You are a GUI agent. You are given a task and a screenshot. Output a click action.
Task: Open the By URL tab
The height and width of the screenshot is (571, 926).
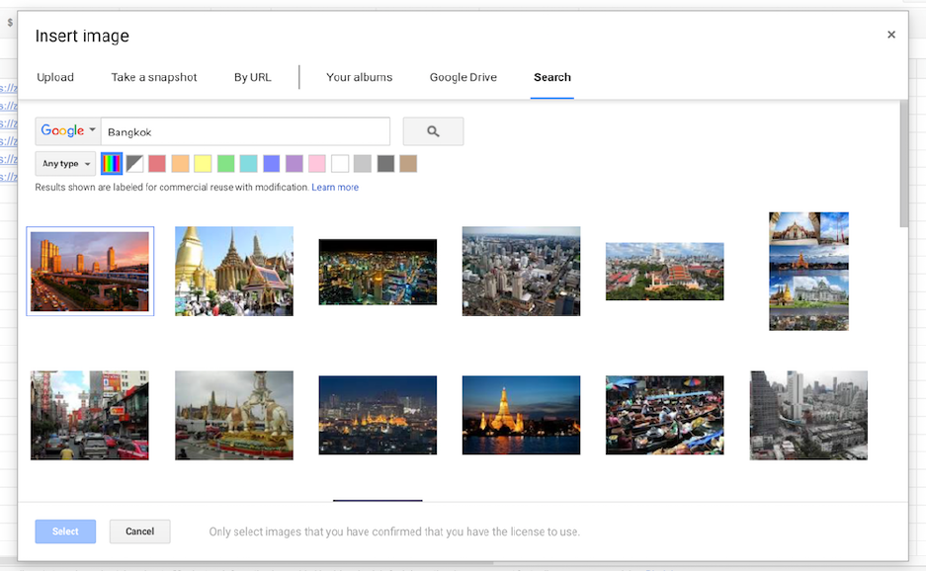click(x=252, y=77)
